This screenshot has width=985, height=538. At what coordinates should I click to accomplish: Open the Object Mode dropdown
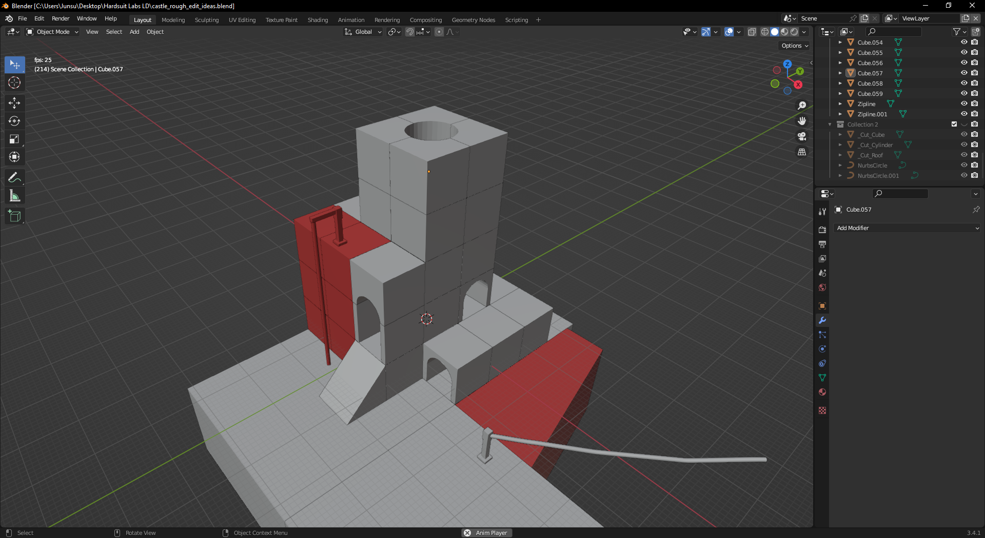(x=52, y=32)
